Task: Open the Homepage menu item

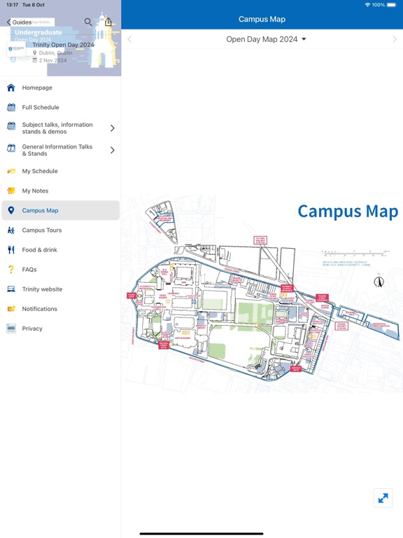Action: 60,88
